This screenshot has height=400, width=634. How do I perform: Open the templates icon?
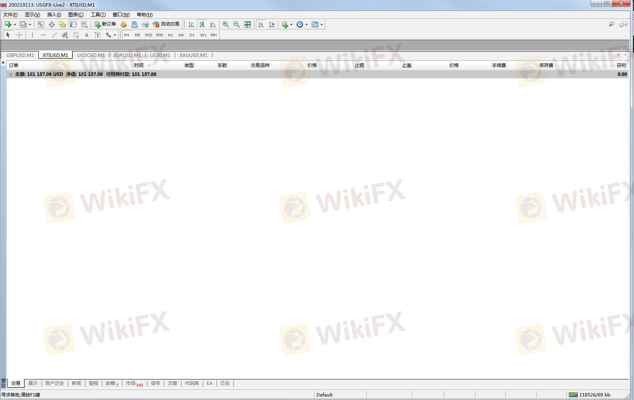tap(315, 24)
